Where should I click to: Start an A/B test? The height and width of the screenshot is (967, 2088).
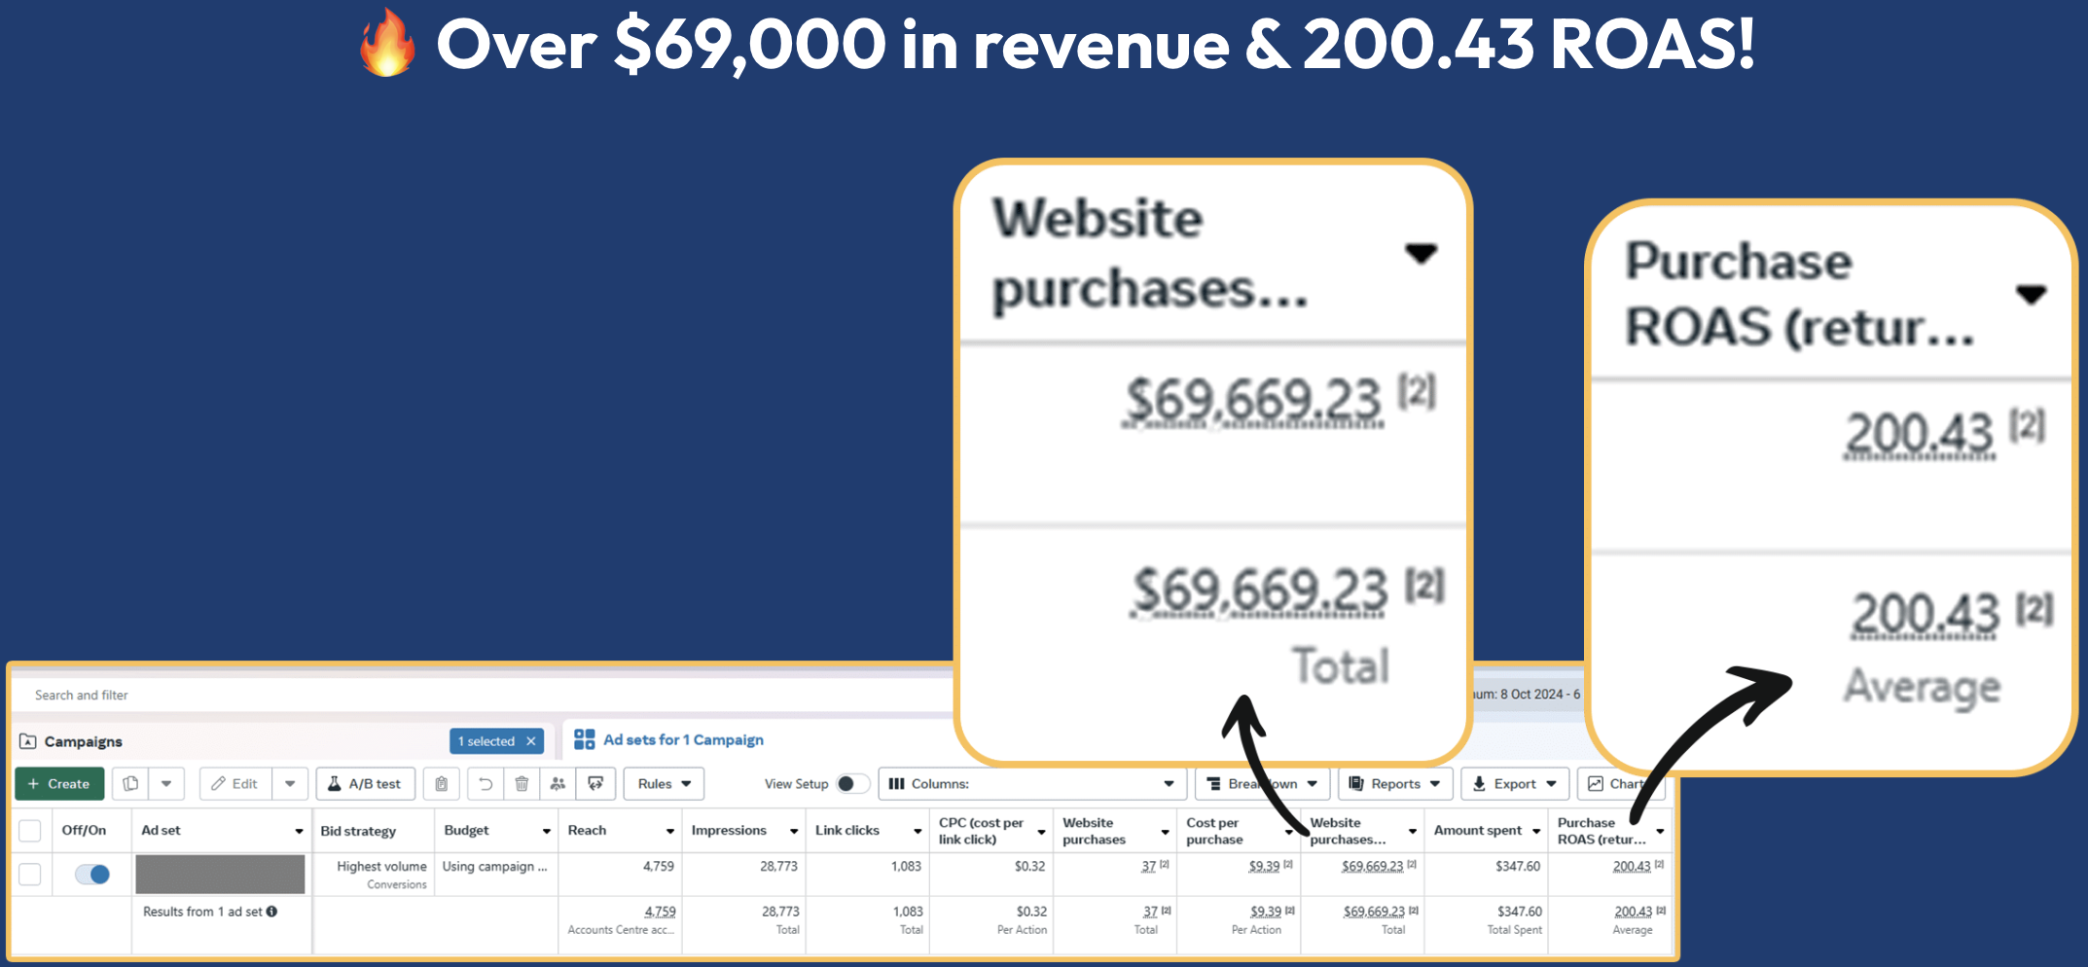[365, 784]
